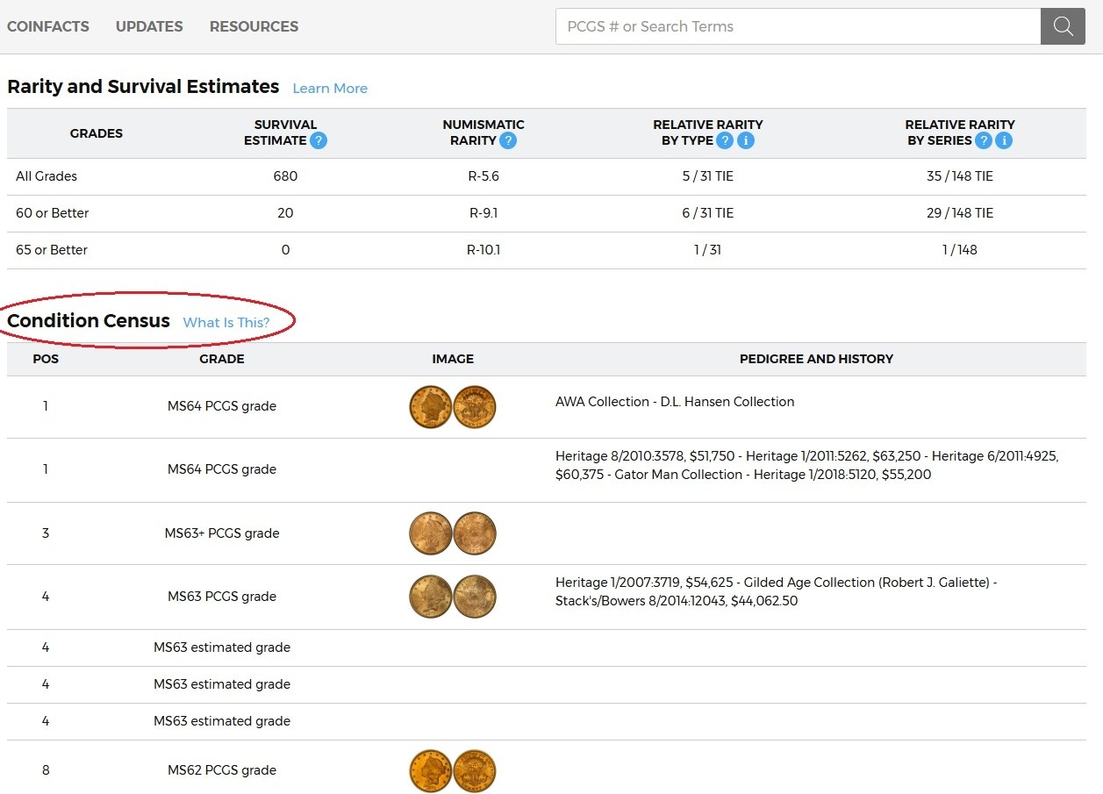Open the MS62 coin obverse thumbnail

(x=431, y=770)
